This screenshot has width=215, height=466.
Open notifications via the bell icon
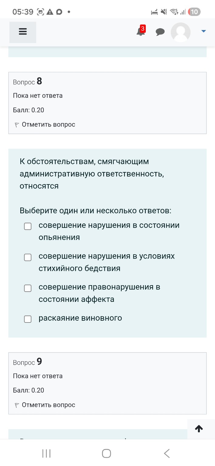pyautogui.click(x=140, y=33)
